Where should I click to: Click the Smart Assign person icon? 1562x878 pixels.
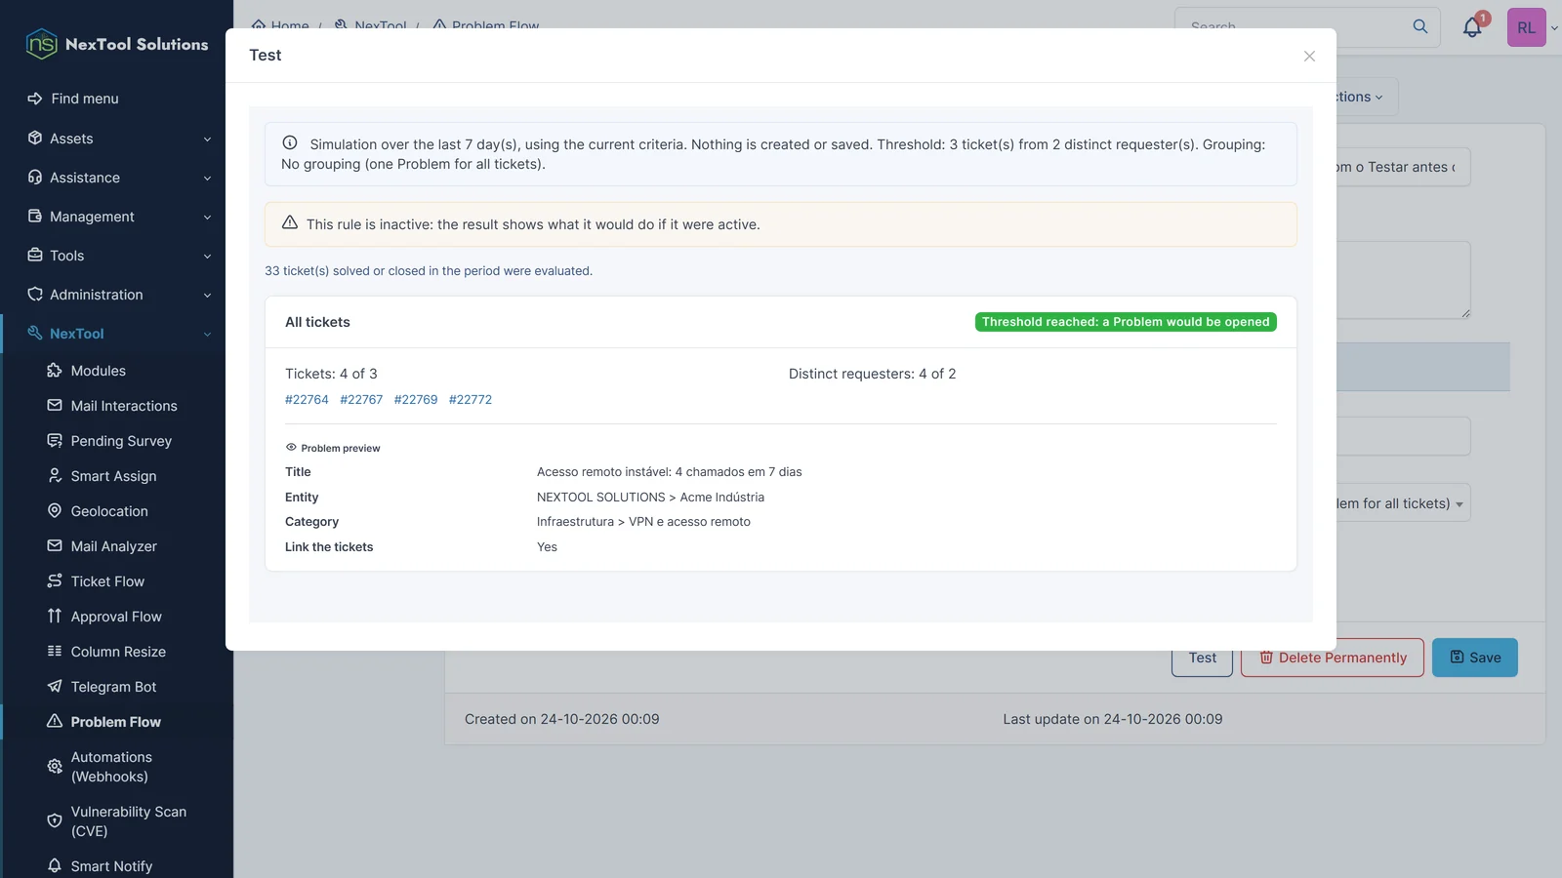click(55, 476)
